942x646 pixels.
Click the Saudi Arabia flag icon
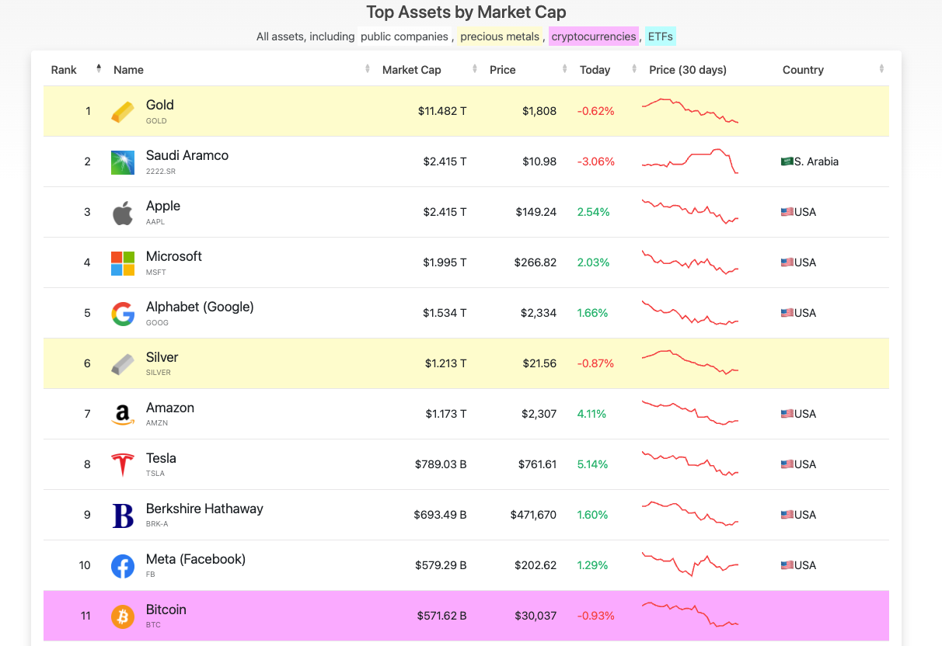tap(787, 161)
